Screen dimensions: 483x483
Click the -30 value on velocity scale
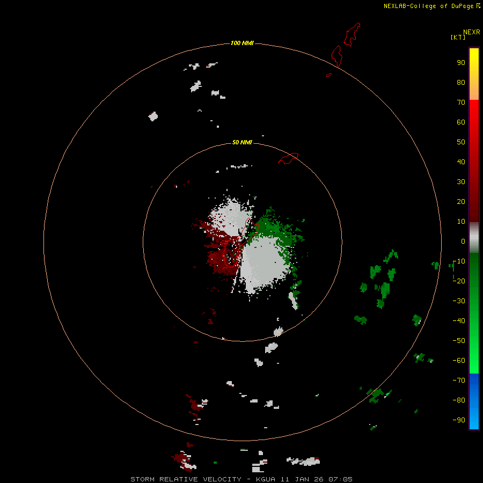(x=459, y=301)
